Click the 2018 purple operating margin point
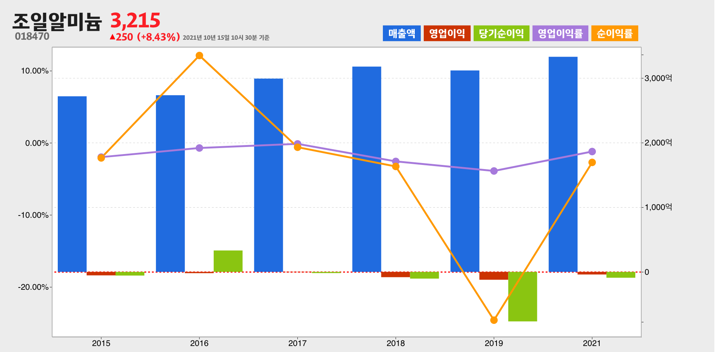The width and height of the screenshot is (720, 352). pyautogui.click(x=396, y=161)
